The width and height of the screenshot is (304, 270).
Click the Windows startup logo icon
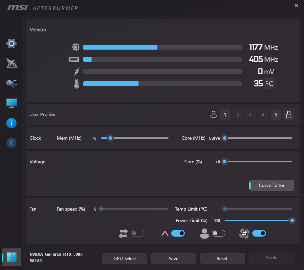tap(11, 257)
